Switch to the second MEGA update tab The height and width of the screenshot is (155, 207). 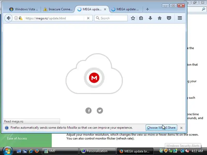coord(126,9)
